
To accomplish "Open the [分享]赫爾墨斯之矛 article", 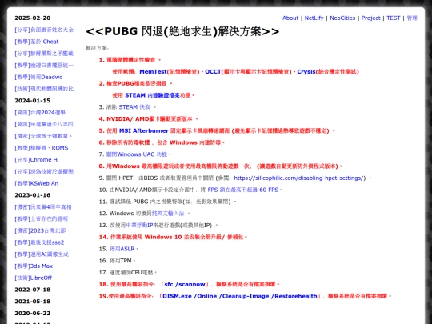I will pos(44,54).
